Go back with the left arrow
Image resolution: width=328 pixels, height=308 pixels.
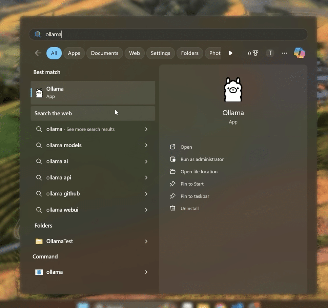(x=38, y=53)
